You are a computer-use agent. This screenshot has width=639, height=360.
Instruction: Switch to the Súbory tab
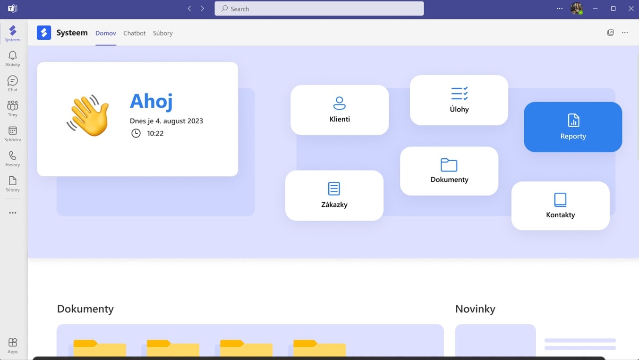point(162,33)
